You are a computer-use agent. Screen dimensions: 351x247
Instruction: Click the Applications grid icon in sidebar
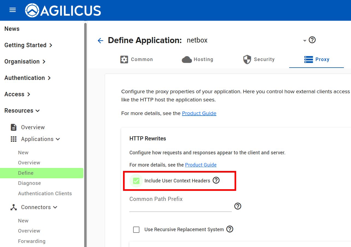coord(13,139)
